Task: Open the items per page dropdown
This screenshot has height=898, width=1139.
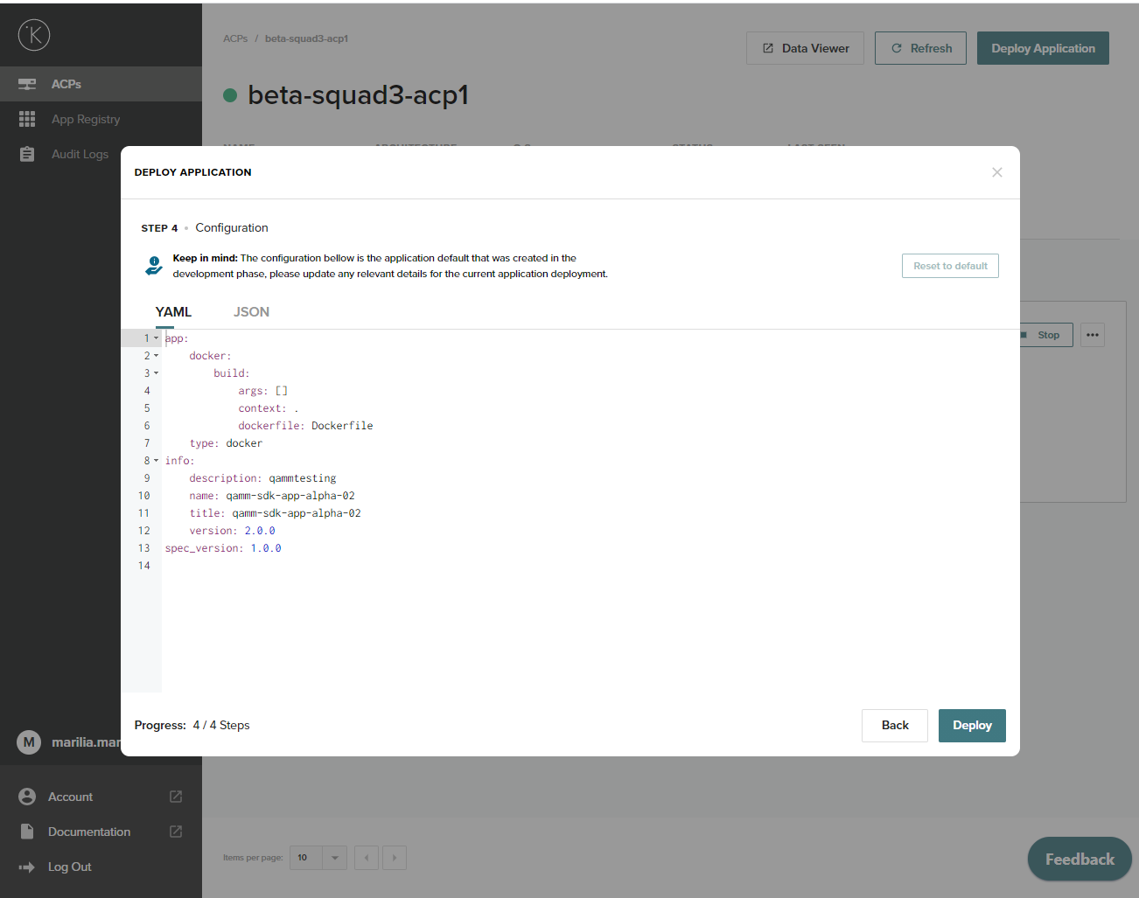Action: click(x=334, y=858)
